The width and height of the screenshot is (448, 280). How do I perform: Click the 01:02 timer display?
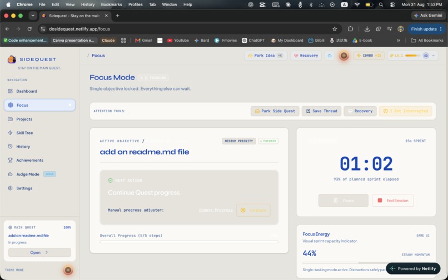pyautogui.click(x=366, y=164)
